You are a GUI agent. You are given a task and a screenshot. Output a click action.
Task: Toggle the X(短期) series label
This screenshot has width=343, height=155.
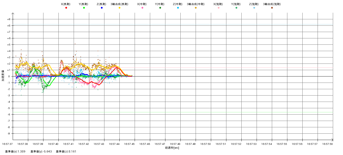[x=218, y=4]
